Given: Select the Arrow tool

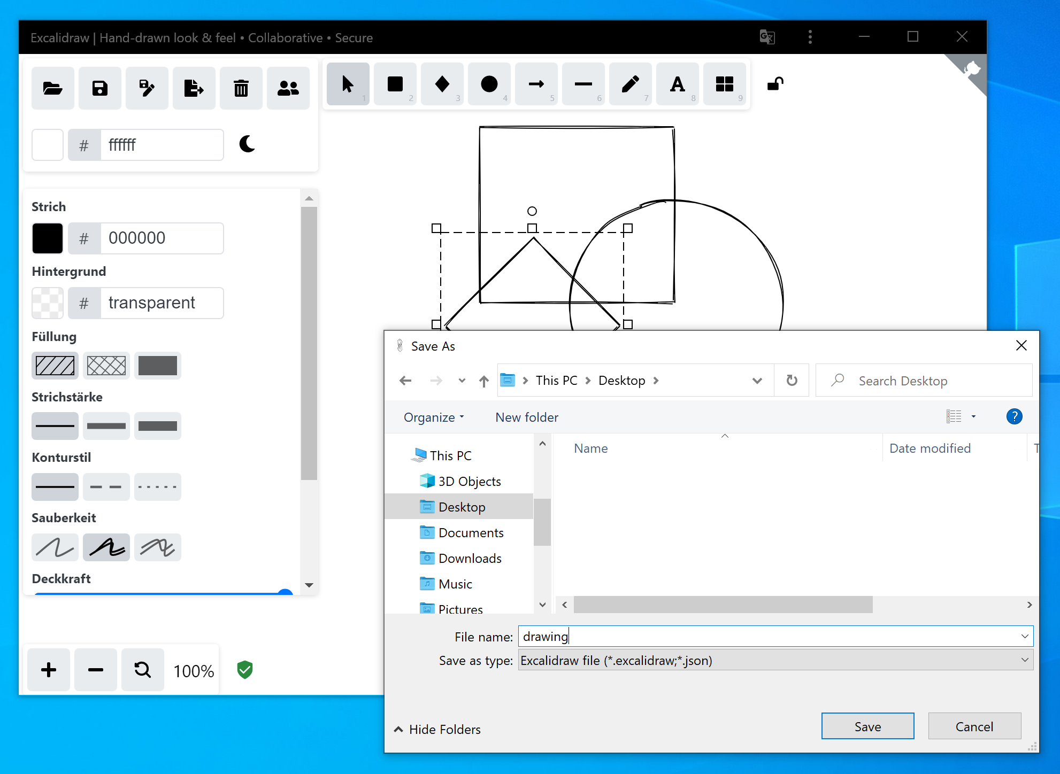Looking at the screenshot, I should point(536,84).
